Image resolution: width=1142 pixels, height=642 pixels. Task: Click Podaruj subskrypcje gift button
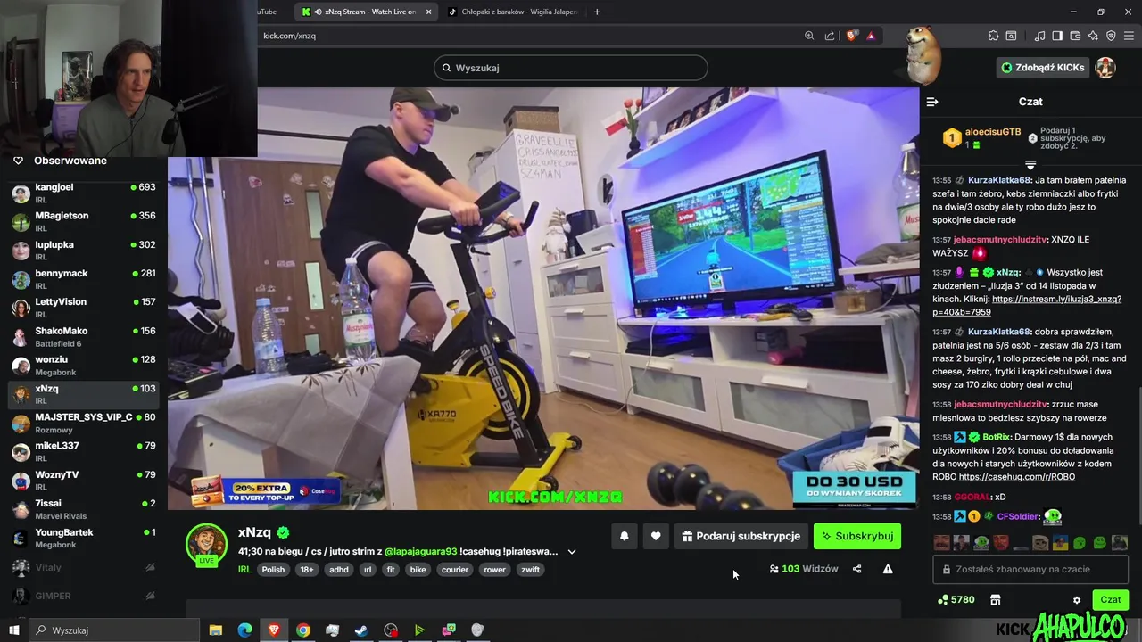741,536
